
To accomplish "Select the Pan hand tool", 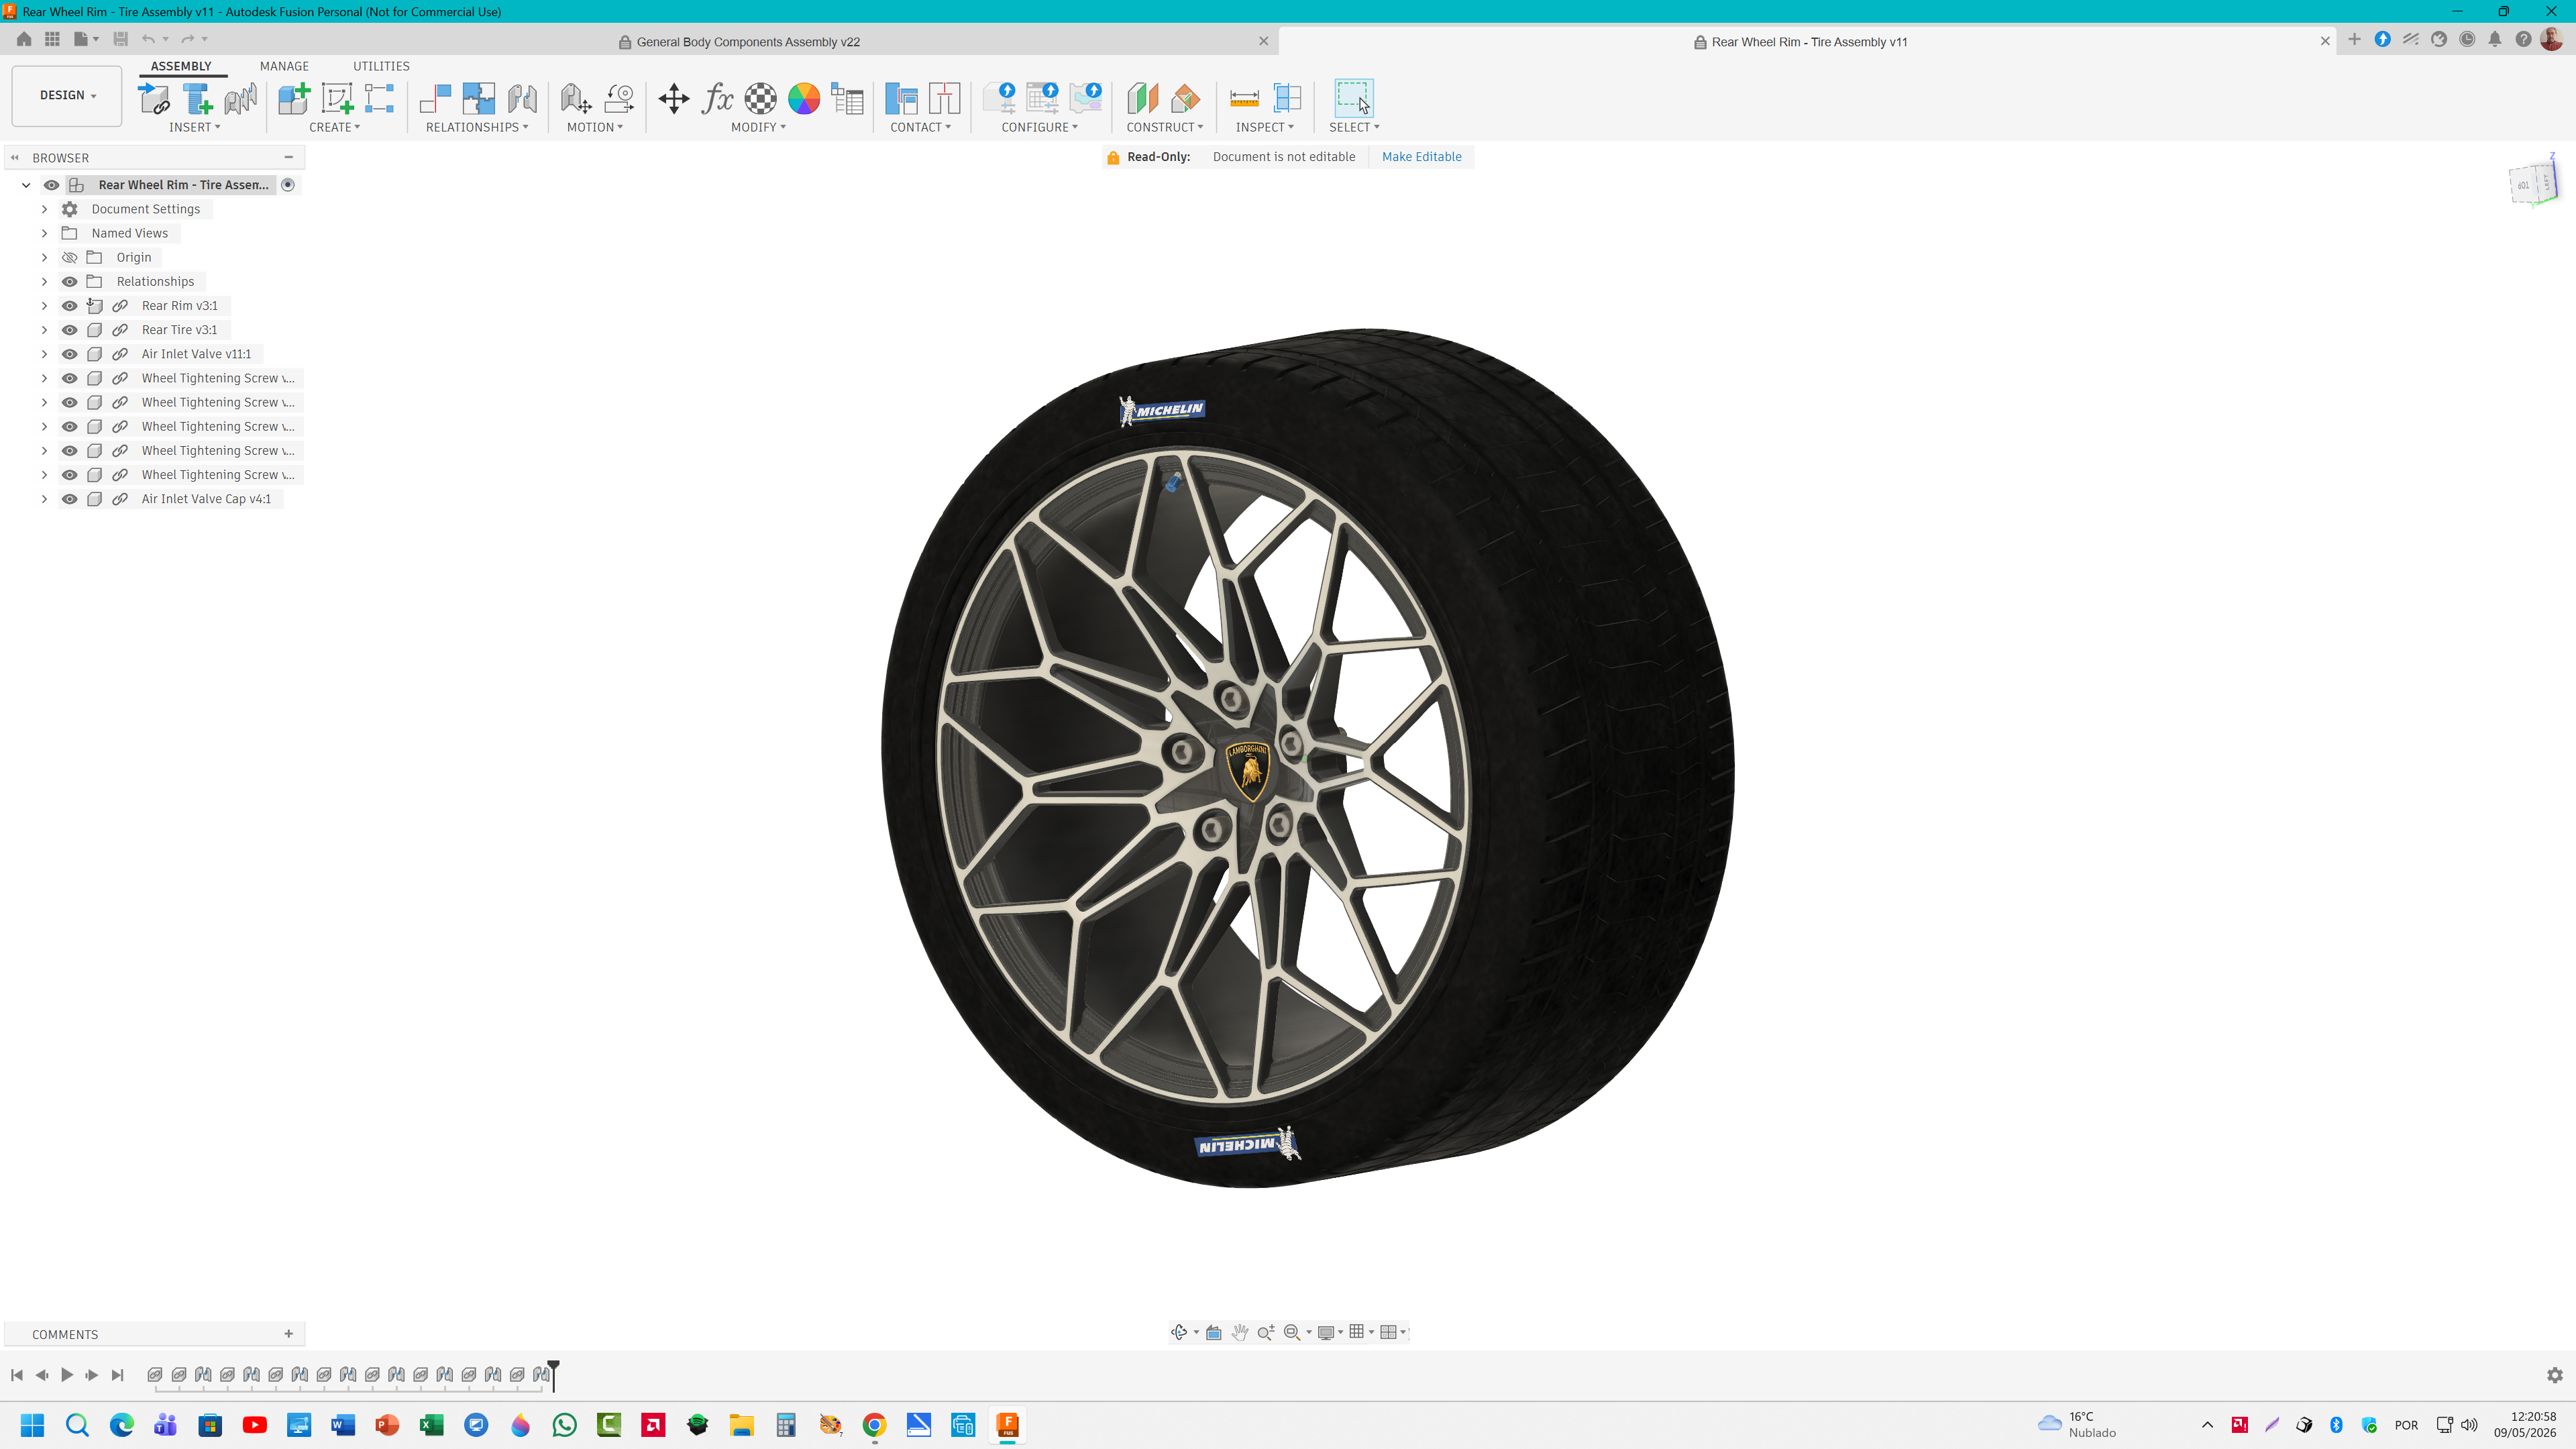I will point(1240,1332).
